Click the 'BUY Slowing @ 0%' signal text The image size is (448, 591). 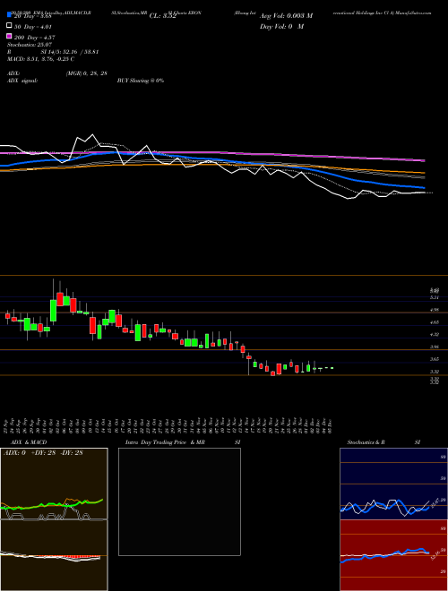click(141, 81)
